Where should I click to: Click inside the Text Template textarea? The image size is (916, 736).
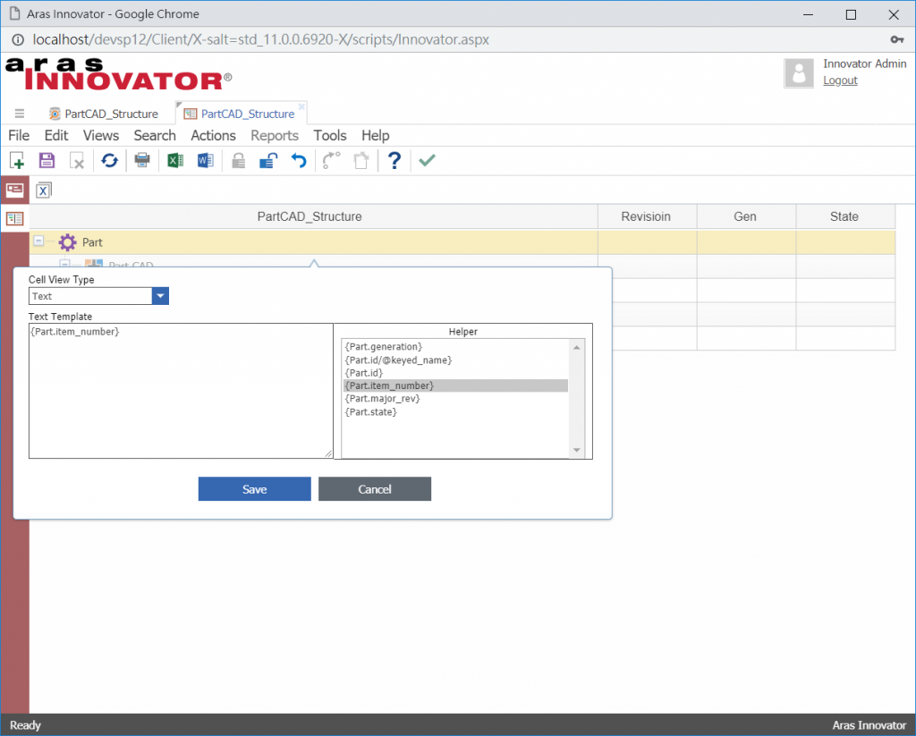(x=181, y=391)
